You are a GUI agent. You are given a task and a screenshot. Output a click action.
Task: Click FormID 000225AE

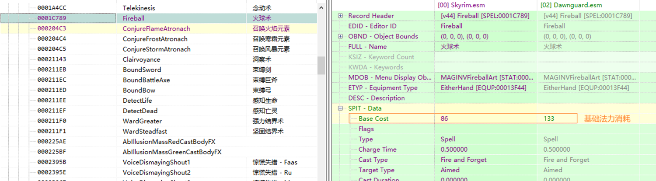52,142
